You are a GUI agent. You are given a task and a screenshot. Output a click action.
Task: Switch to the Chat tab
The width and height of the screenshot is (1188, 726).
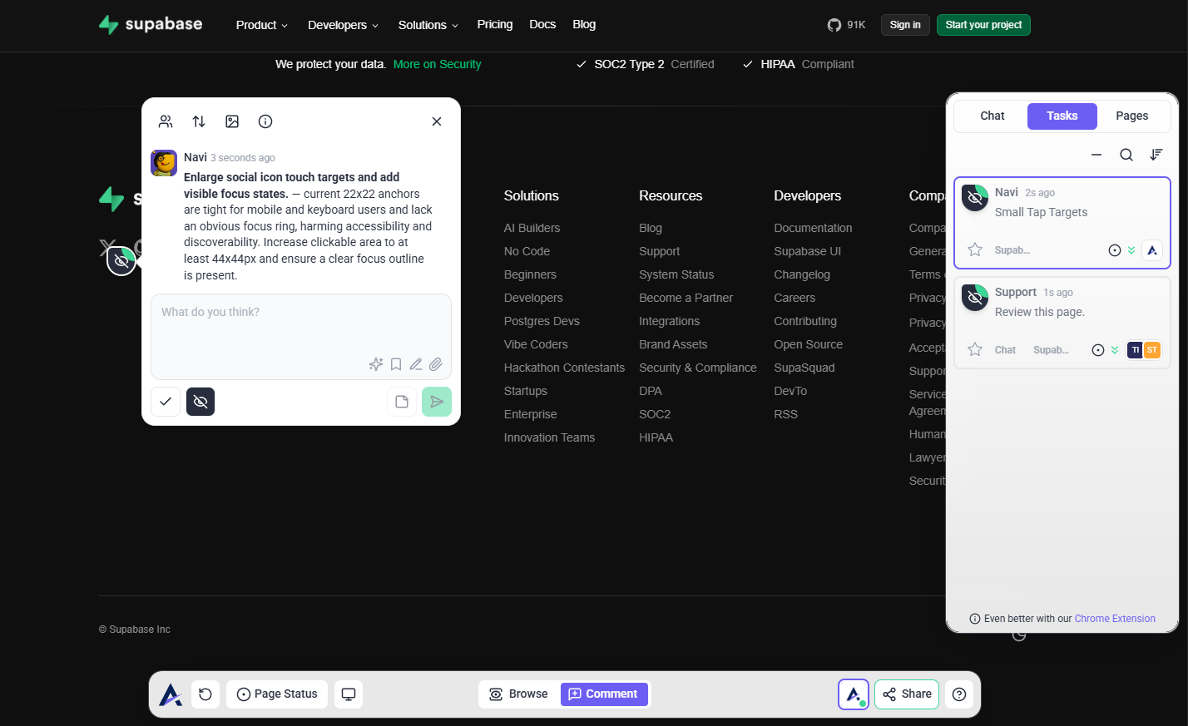coord(992,116)
